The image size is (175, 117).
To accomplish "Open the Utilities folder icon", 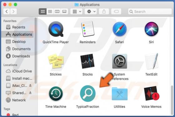I will point(119,94).
